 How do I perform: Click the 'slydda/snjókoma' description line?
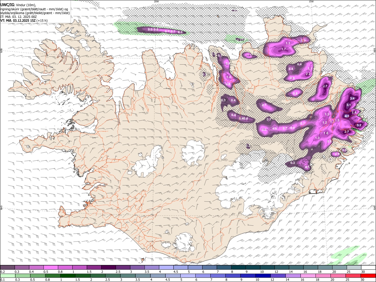(35, 13)
